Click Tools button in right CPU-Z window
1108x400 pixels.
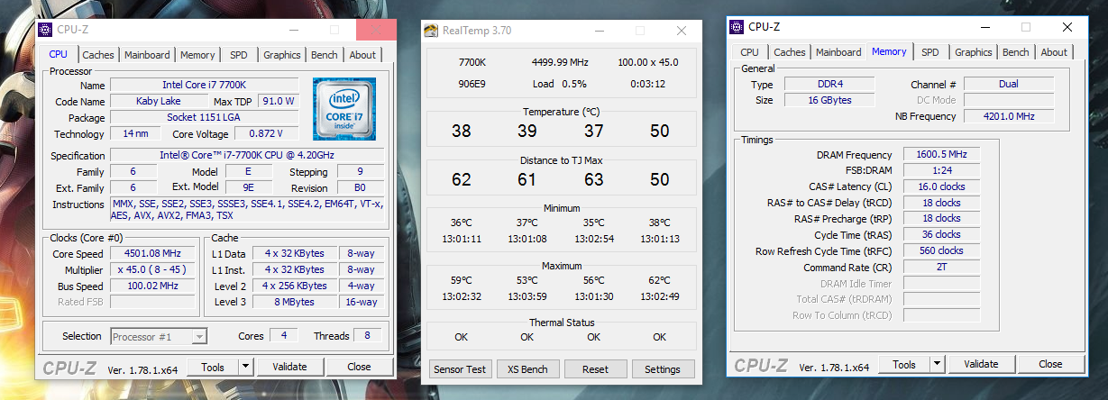[x=904, y=364]
